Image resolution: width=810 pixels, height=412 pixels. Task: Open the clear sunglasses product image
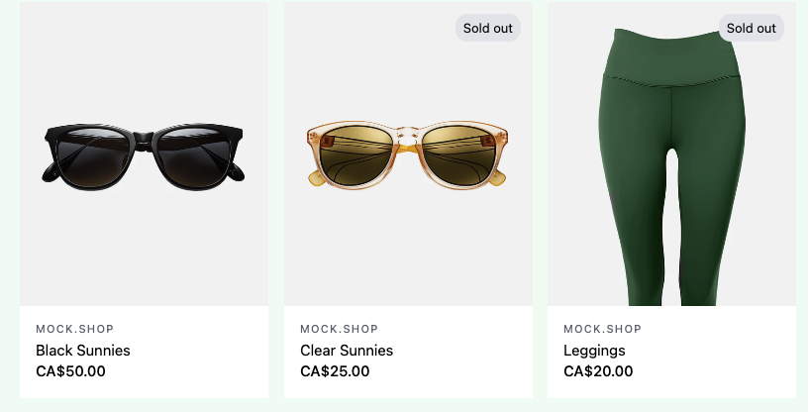click(407, 154)
